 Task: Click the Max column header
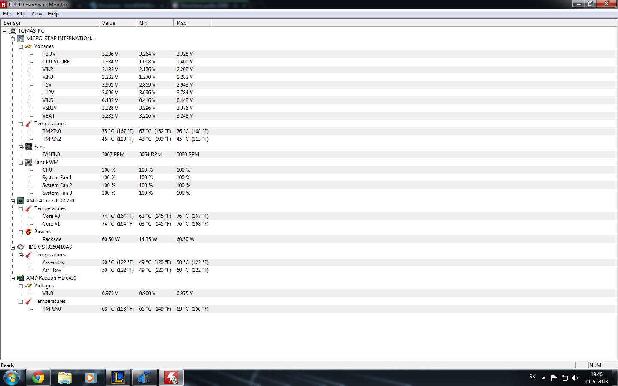192,23
